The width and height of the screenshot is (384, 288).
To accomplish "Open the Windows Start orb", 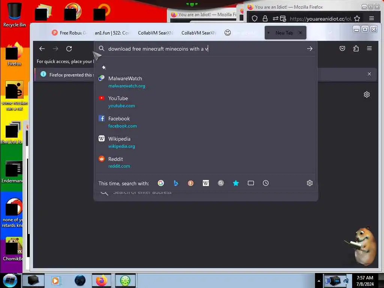I will click(x=10, y=280).
